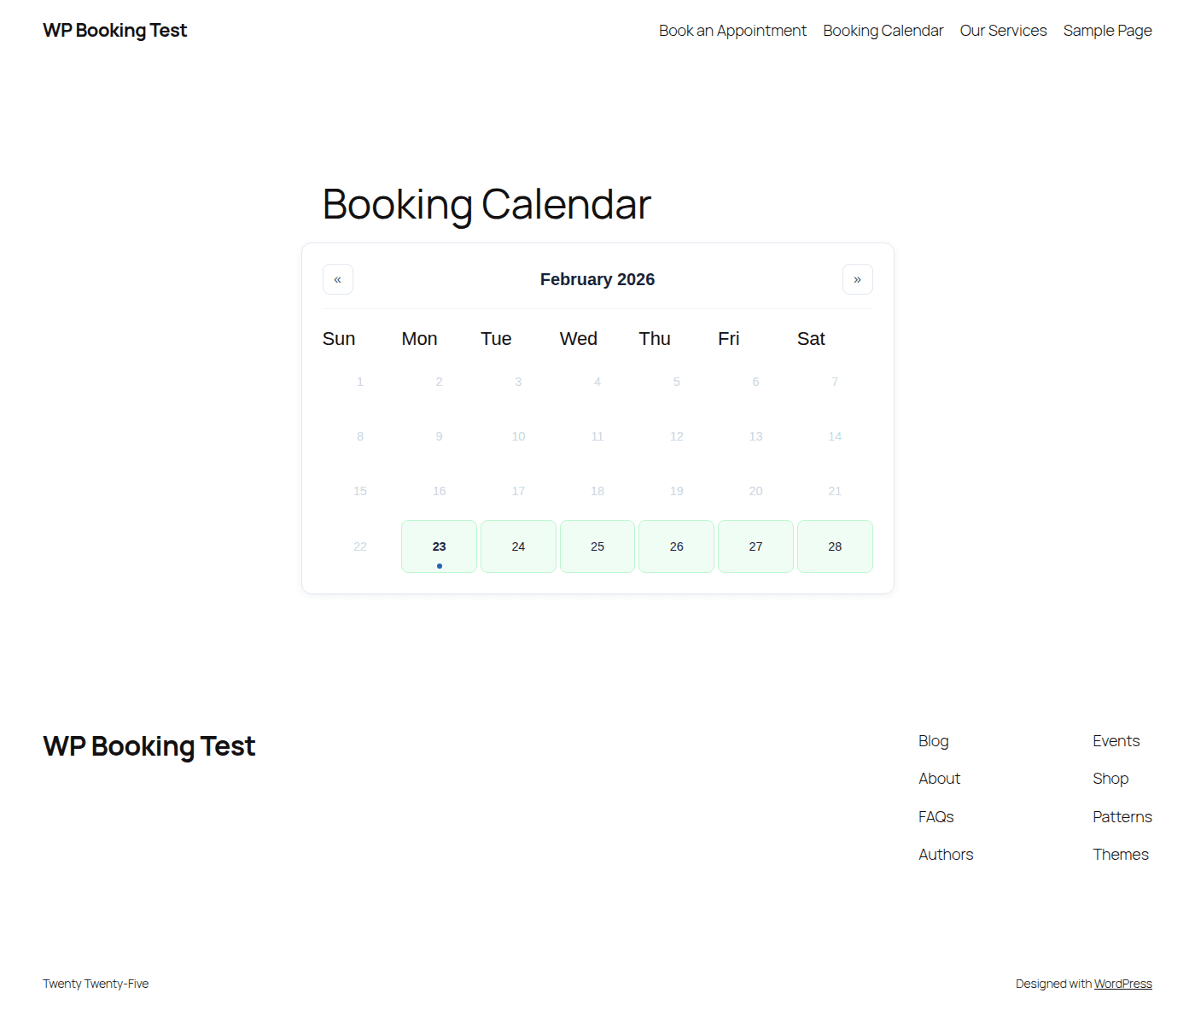Open the Patterns footer link
1195x1034 pixels.
(1122, 816)
